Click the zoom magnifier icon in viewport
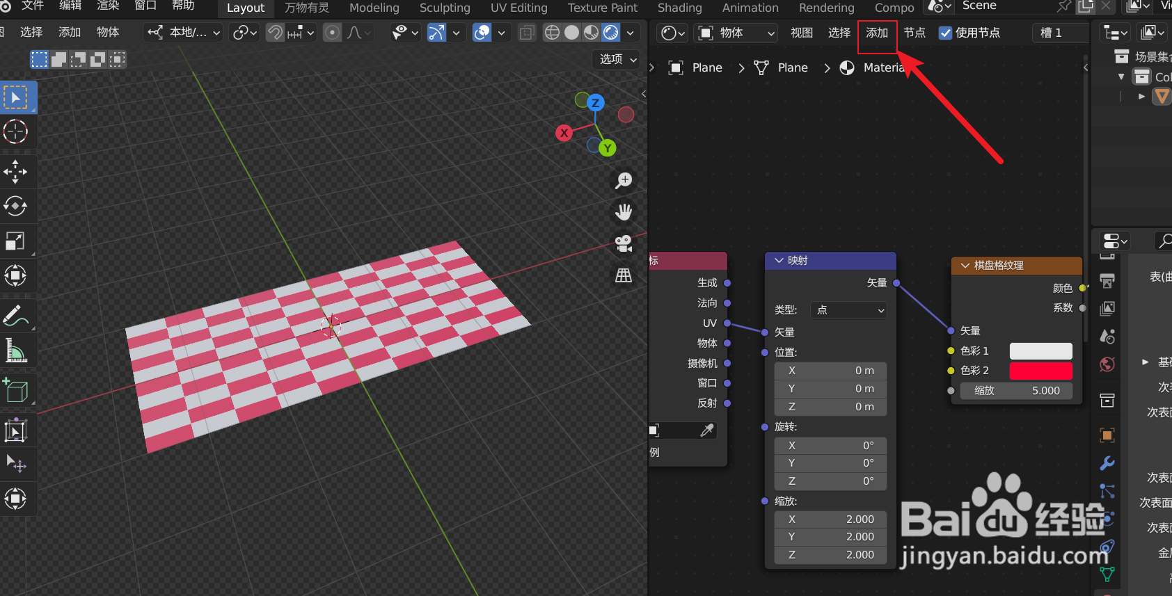 tap(624, 181)
